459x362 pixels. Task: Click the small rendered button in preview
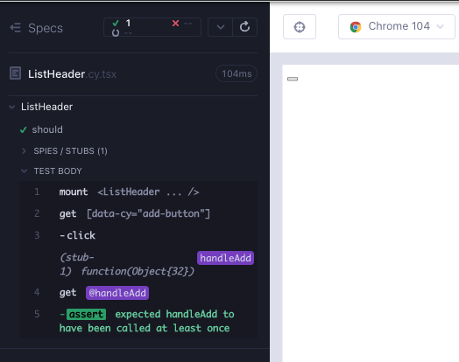[x=293, y=79]
